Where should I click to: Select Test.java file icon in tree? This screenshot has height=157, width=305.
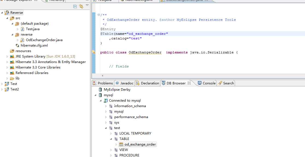click(23, 29)
